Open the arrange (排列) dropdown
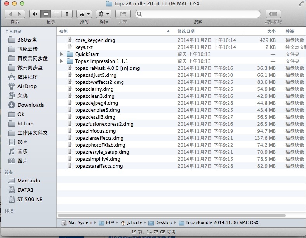The height and width of the screenshot is (238, 306). tap(84, 14)
